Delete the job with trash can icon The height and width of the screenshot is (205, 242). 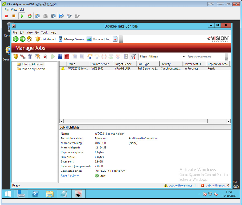(x=30, y=57)
